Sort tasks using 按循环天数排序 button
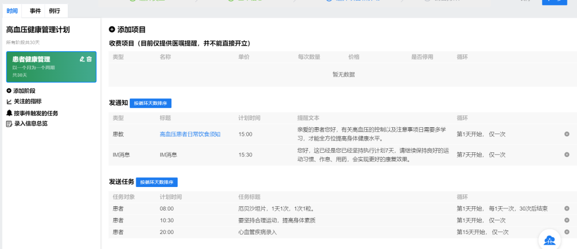Screen dimensions: 577x249 [x=157, y=182]
